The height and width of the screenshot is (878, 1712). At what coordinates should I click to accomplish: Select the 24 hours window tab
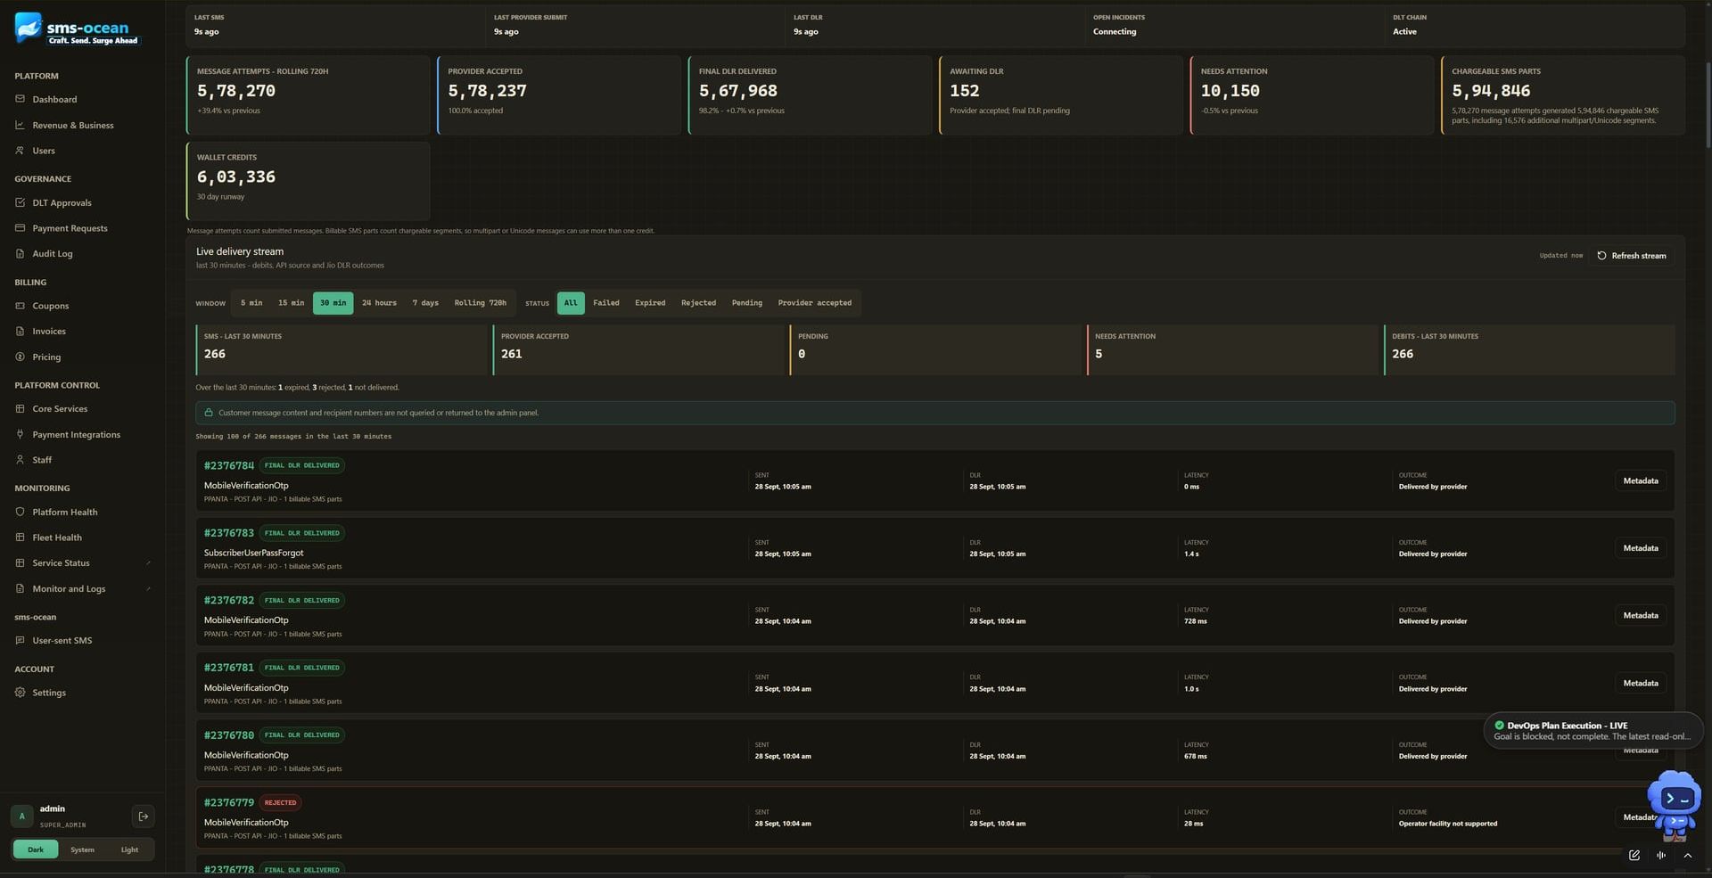(x=379, y=303)
